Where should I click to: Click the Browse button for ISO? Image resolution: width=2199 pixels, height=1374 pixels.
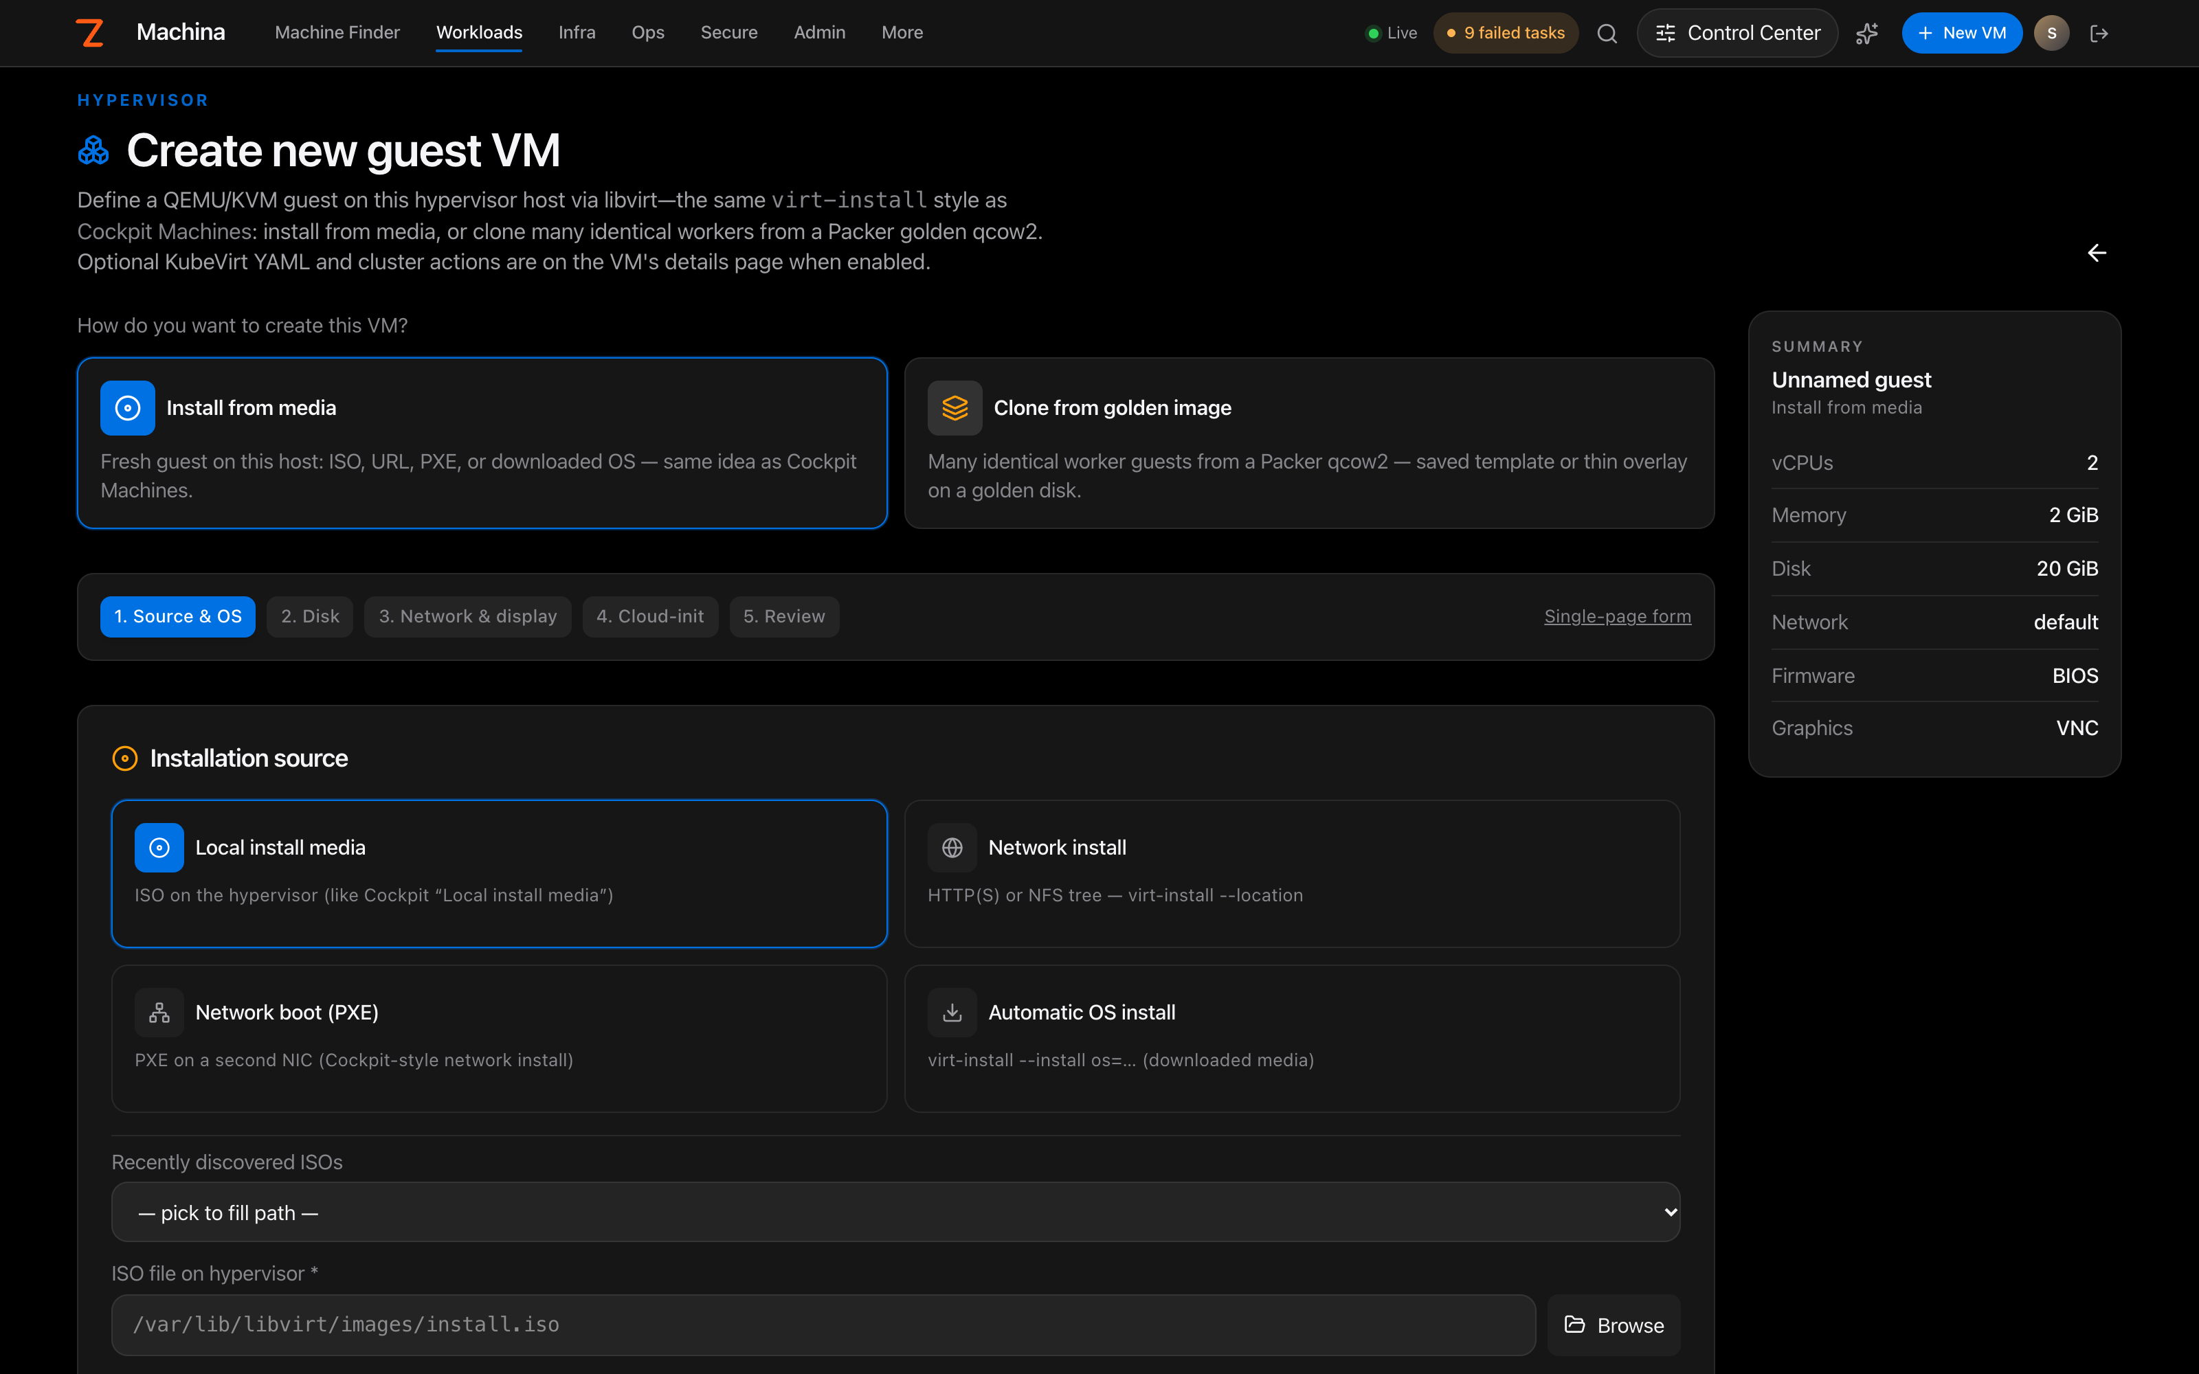click(x=1614, y=1326)
